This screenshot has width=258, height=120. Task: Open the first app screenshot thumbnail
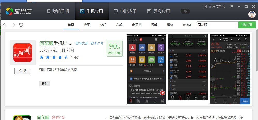click(147, 69)
